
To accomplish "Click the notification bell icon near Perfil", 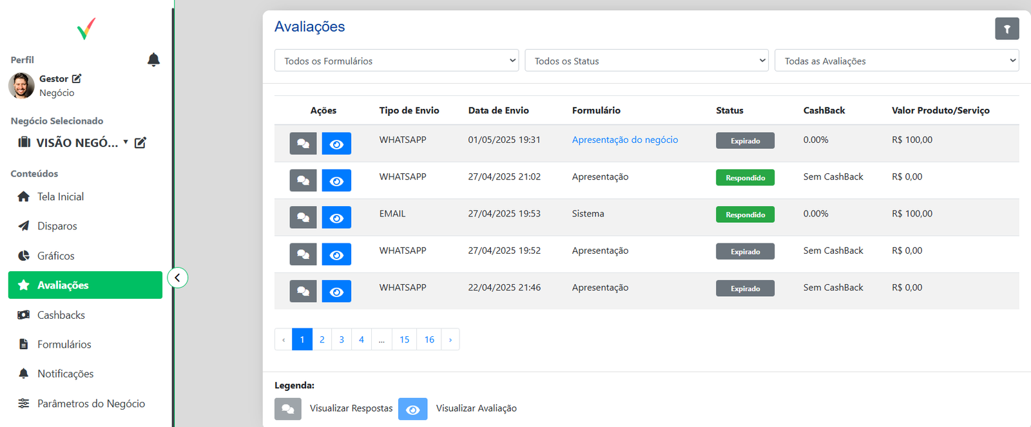I will click(x=153, y=60).
